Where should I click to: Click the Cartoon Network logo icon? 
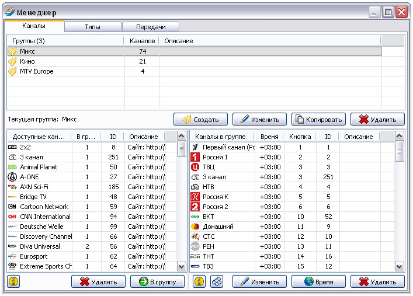coord(12,207)
